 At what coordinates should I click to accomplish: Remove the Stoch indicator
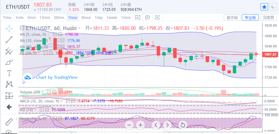point(60,118)
